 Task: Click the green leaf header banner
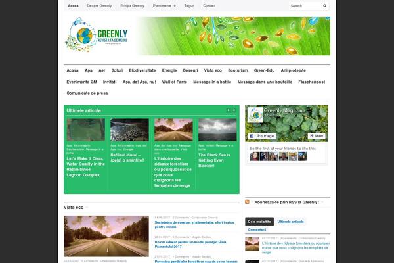[233, 36]
